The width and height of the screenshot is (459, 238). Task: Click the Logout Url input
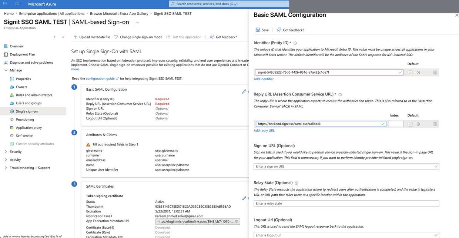346,235
